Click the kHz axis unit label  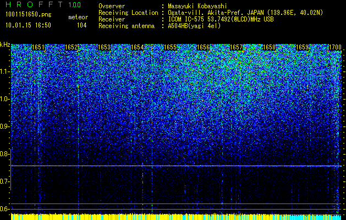tap(5, 45)
